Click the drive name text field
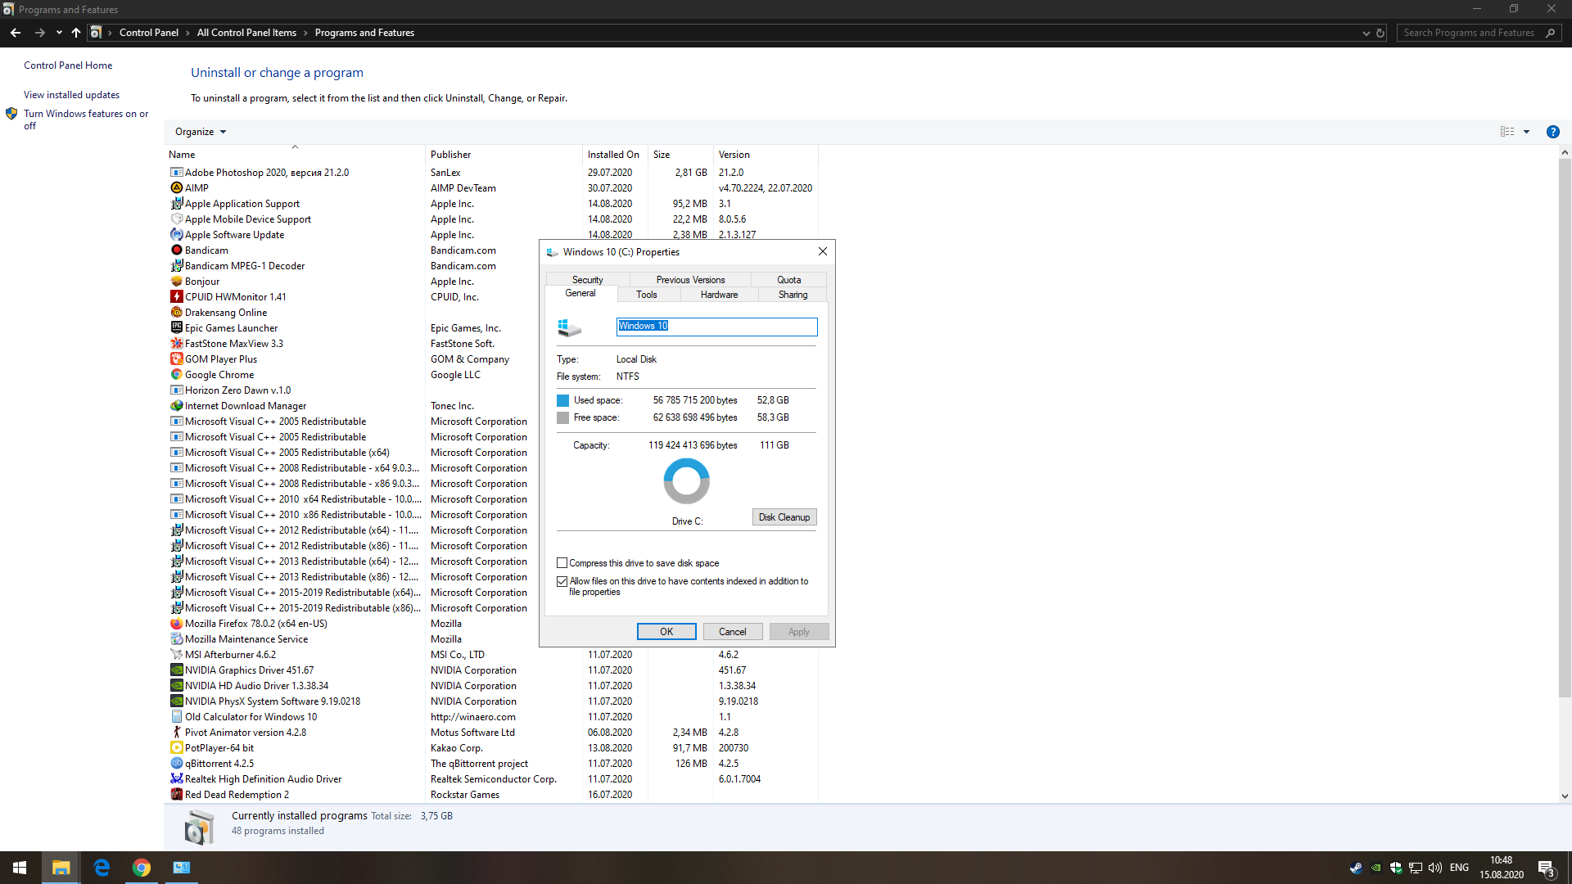The height and width of the screenshot is (884, 1572). coord(716,327)
